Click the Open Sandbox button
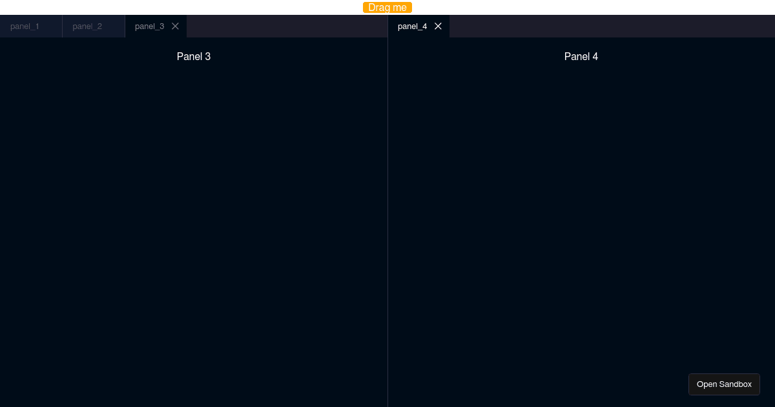 click(x=724, y=384)
